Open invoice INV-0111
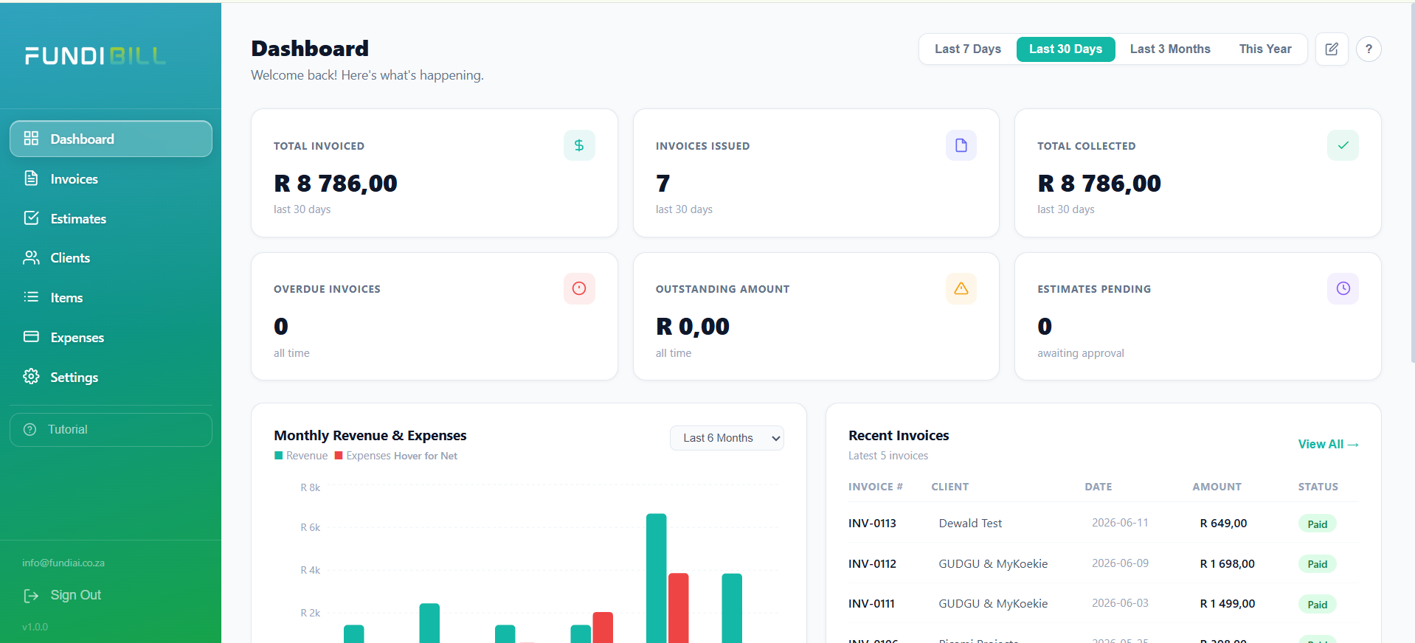This screenshot has height=643, width=1415. tap(871, 604)
